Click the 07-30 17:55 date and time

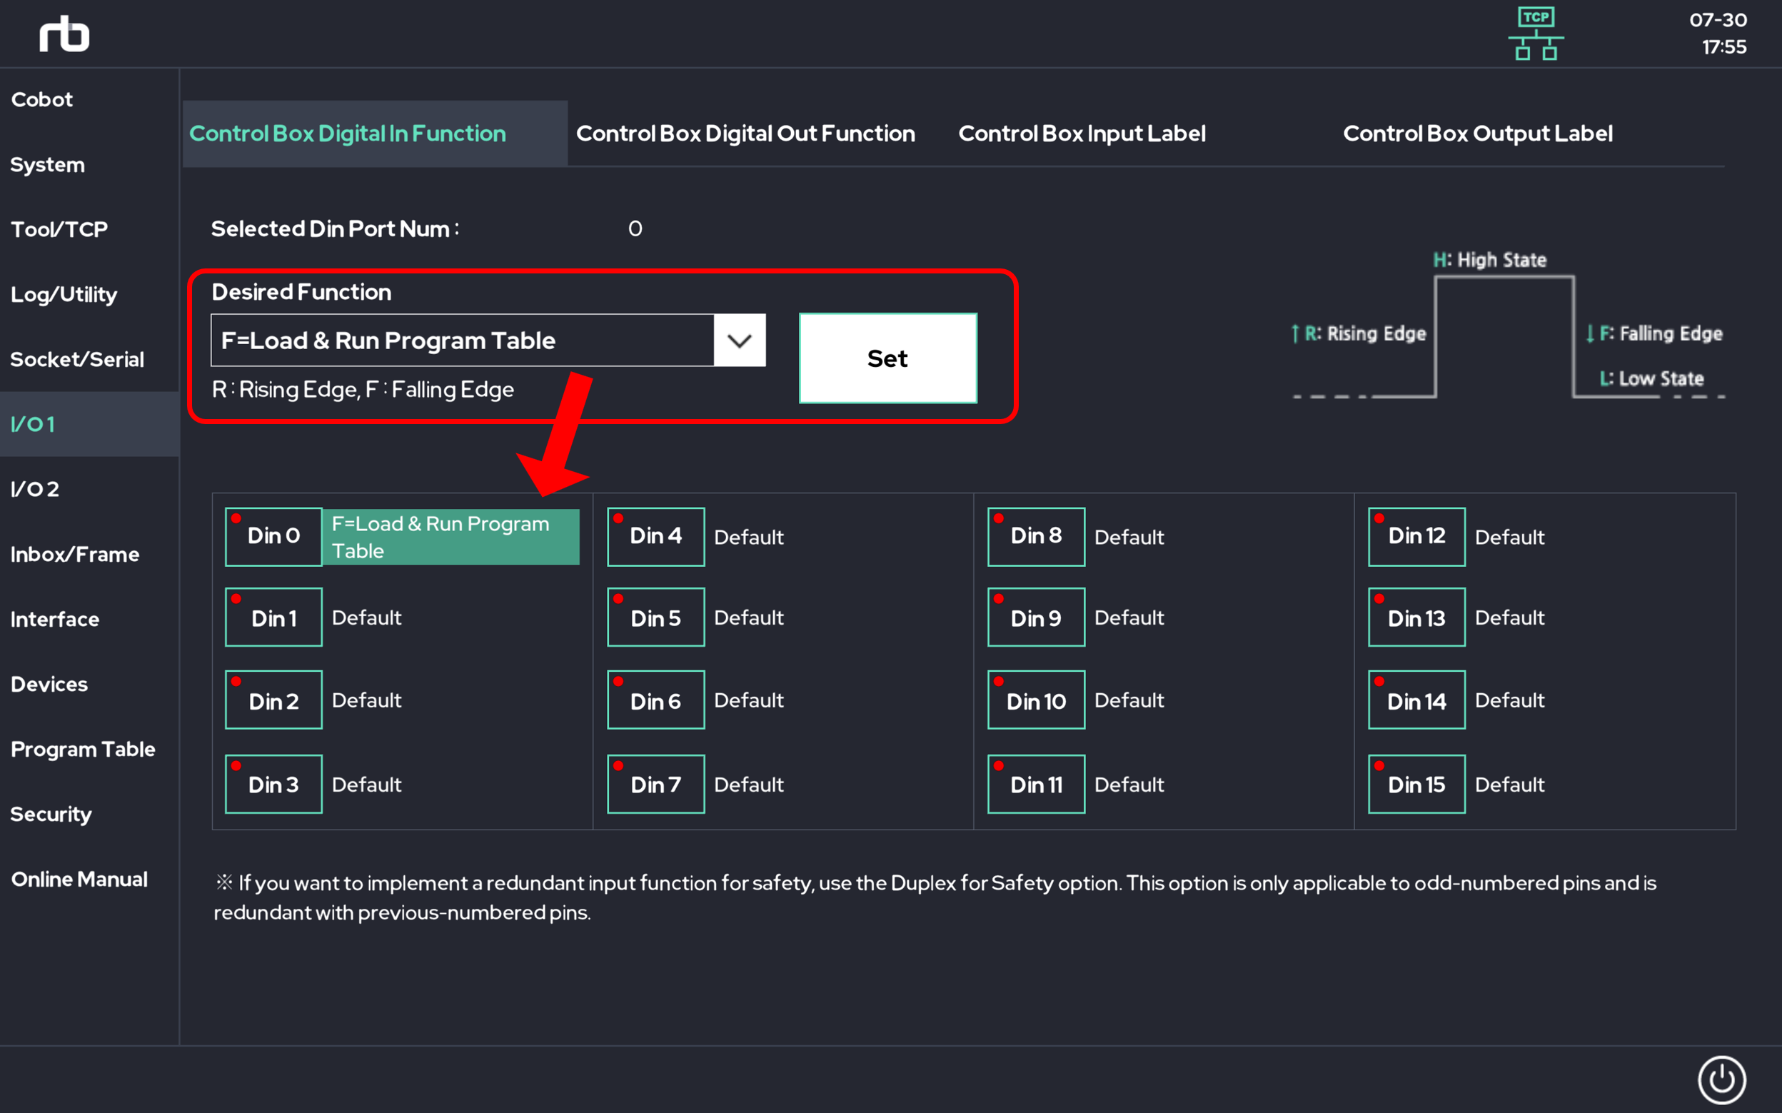pyautogui.click(x=1718, y=33)
